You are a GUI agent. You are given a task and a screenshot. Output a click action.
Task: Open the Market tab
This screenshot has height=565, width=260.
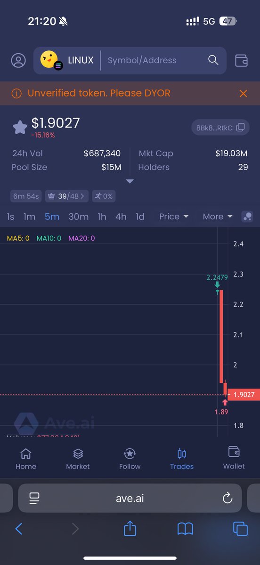[78, 459]
